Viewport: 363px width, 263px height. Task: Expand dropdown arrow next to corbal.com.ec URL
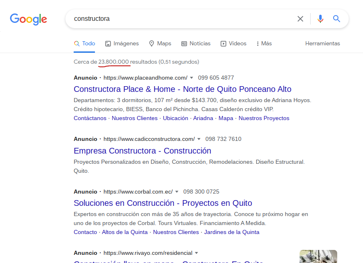coord(177,192)
